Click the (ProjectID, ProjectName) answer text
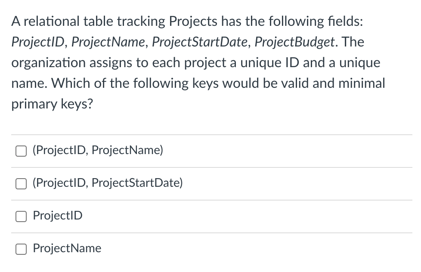This screenshot has height=272, width=421. tap(98, 150)
